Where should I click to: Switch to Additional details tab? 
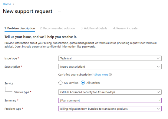tap(94, 28)
